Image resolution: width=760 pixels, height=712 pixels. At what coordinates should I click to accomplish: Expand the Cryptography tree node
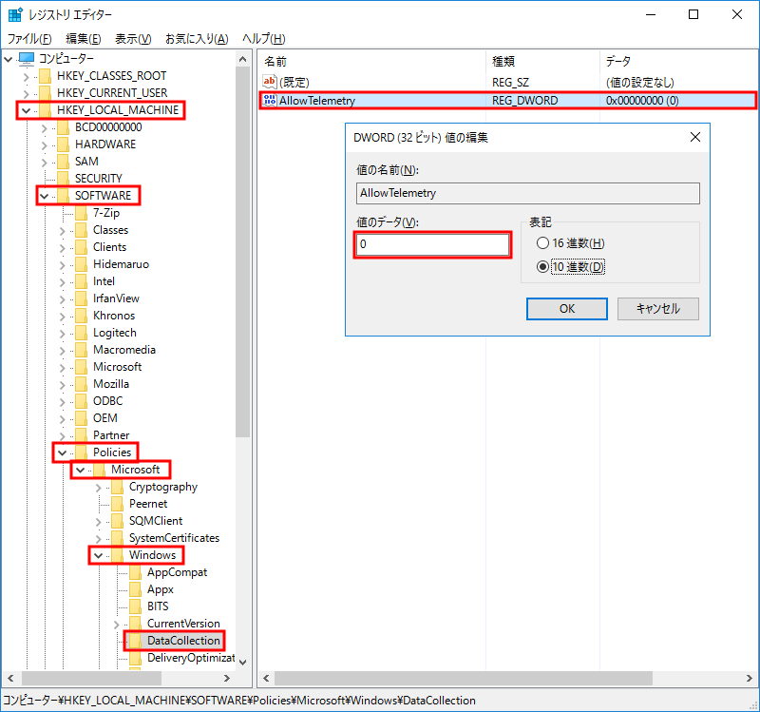[98, 486]
